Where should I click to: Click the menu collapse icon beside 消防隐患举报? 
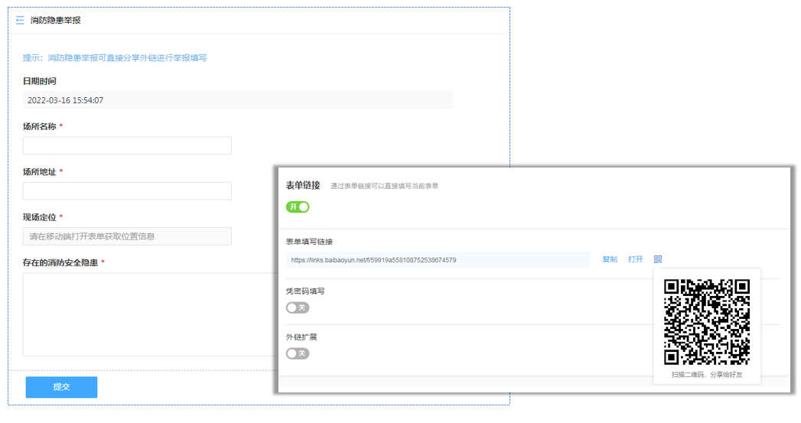(20, 21)
